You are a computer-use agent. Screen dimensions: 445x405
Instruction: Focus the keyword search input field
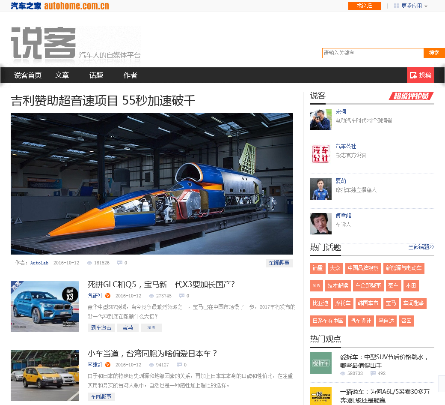(373, 53)
